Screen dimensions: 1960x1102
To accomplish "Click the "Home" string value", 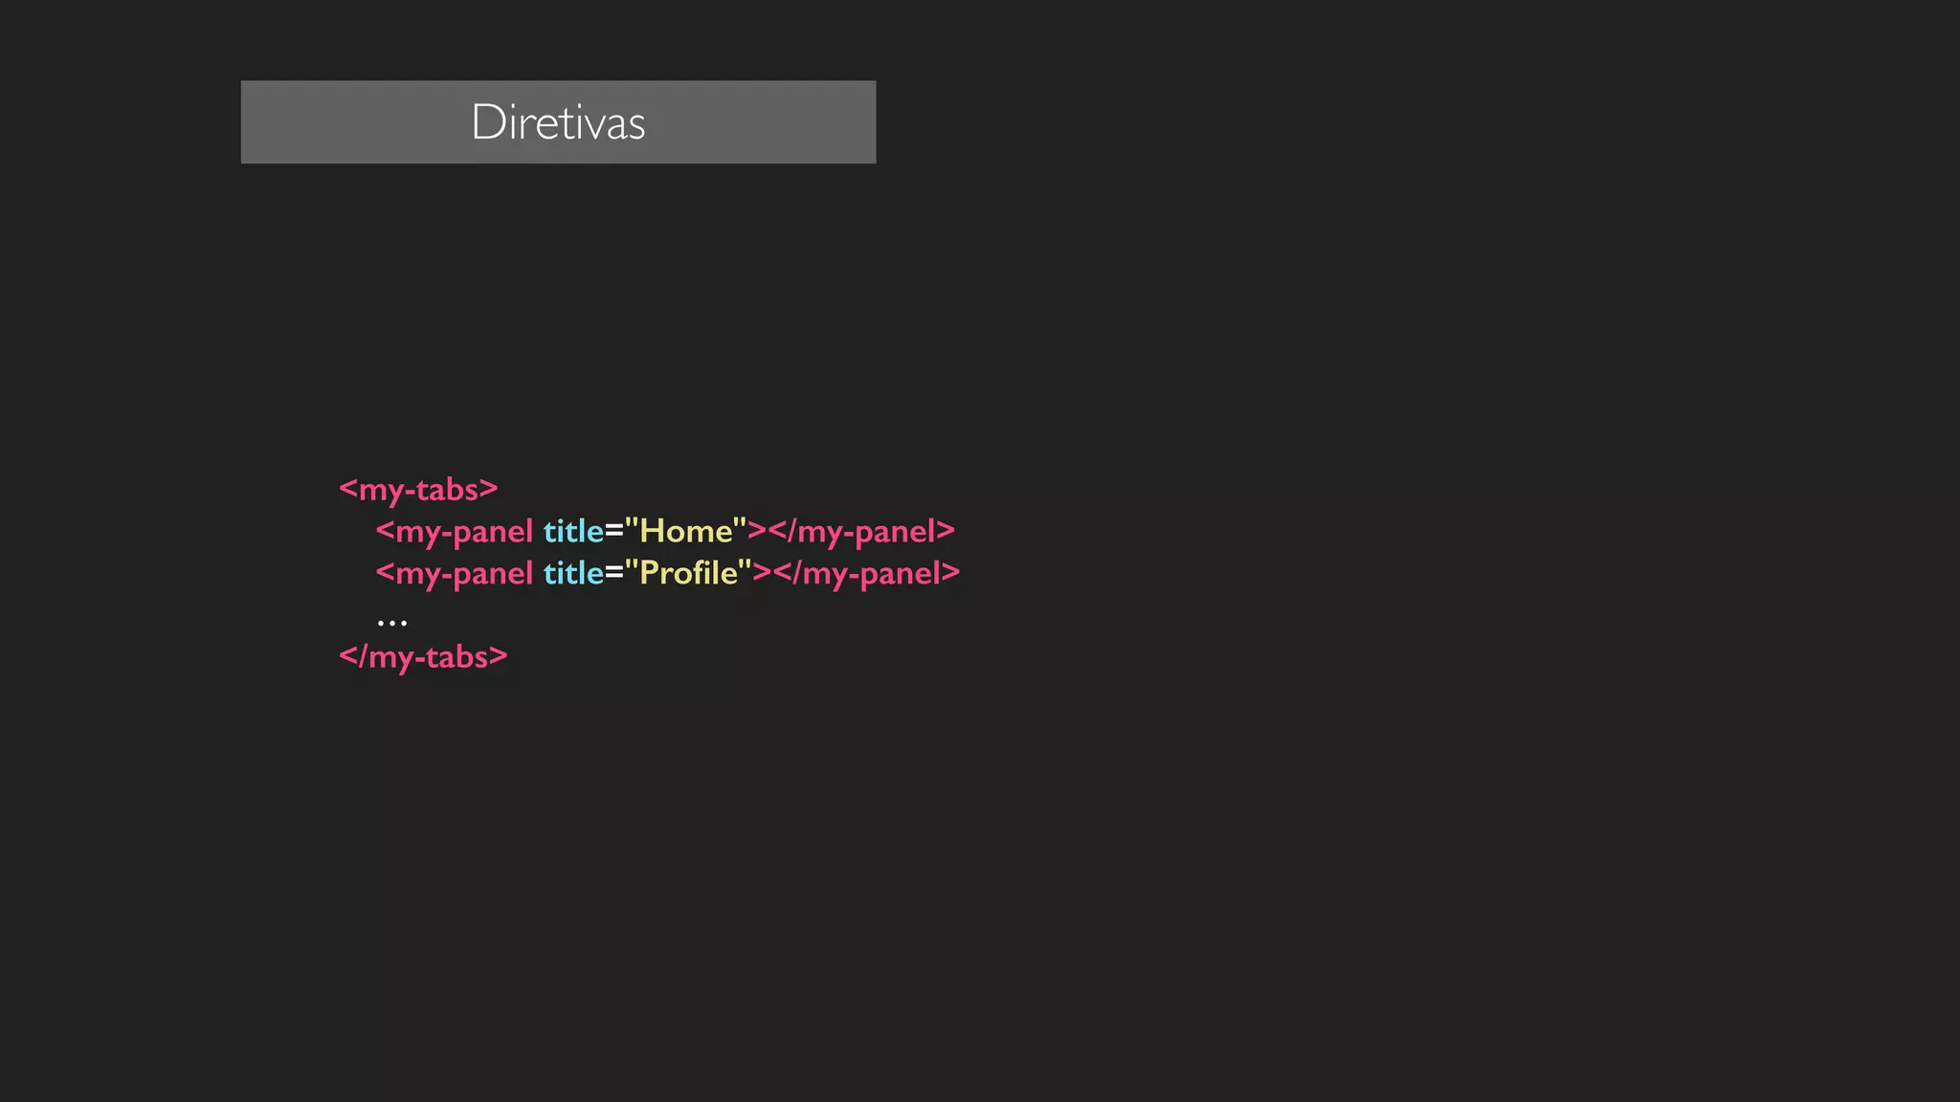I will 685,530.
